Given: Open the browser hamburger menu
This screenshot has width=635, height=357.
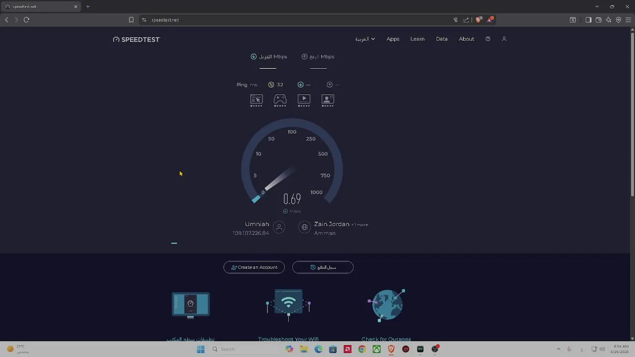Looking at the screenshot, I should point(628,20).
